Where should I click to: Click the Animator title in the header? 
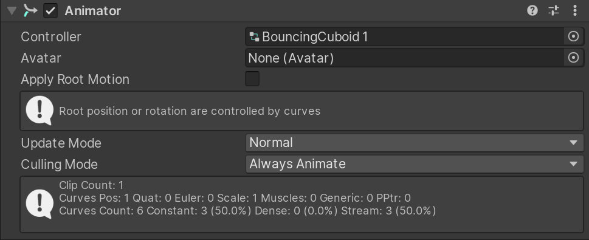93,11
